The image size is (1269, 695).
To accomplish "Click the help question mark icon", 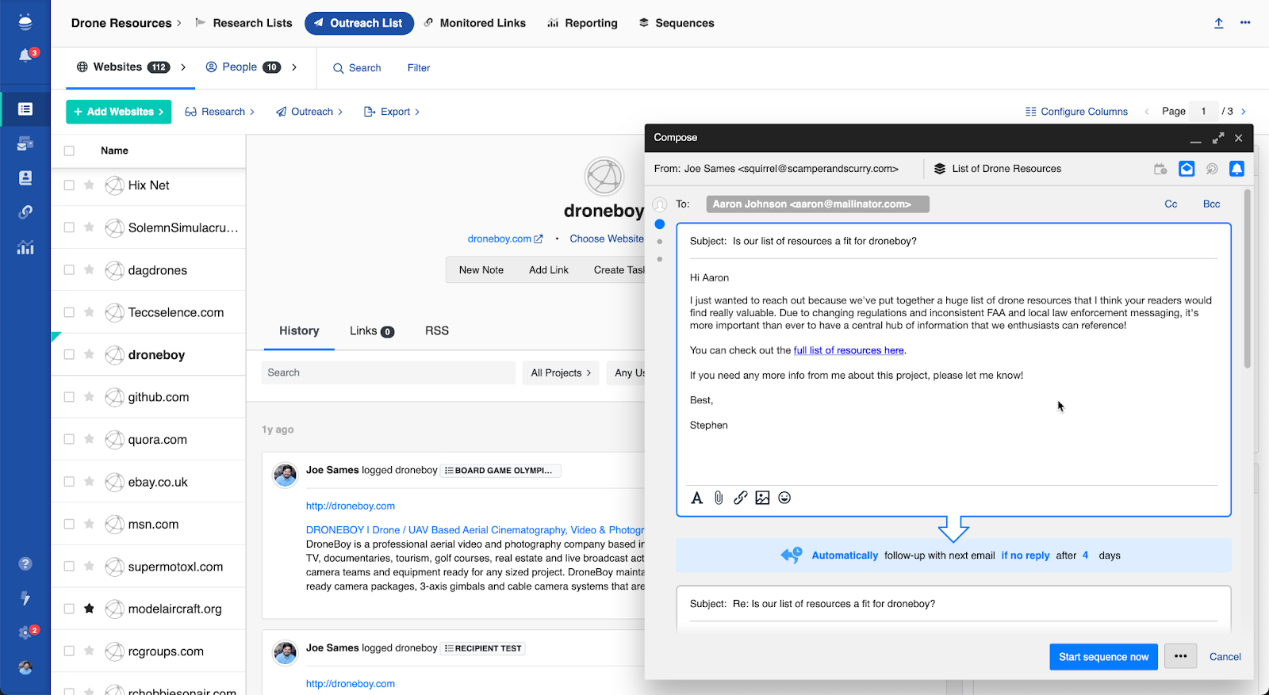I will tap(25, 563).
